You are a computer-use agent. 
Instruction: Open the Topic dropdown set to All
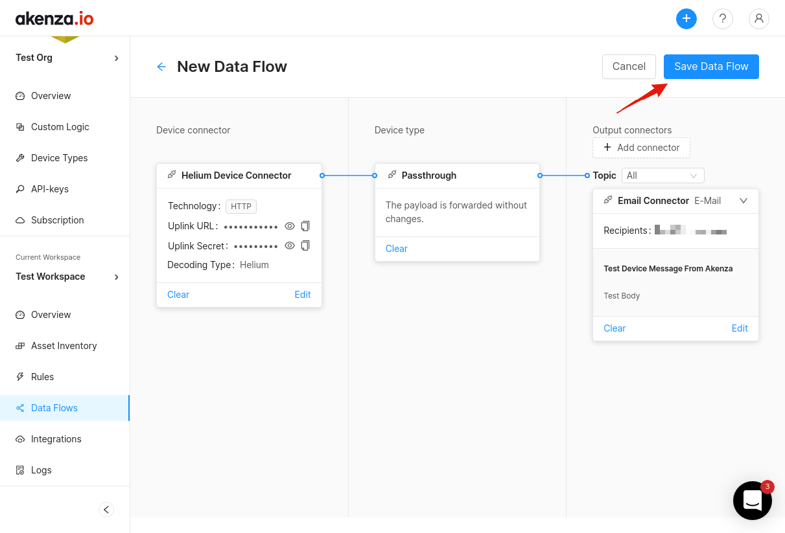[662, 176]
